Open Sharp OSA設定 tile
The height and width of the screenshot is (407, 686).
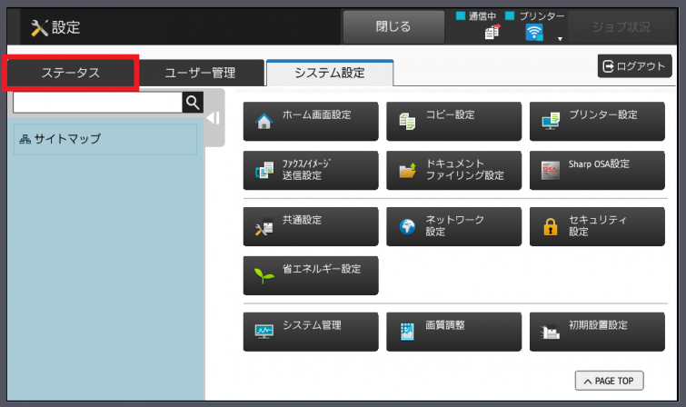(597, 170)
